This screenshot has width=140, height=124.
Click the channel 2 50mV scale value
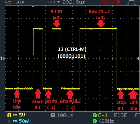pyautogui.click(x=25, y=121)
